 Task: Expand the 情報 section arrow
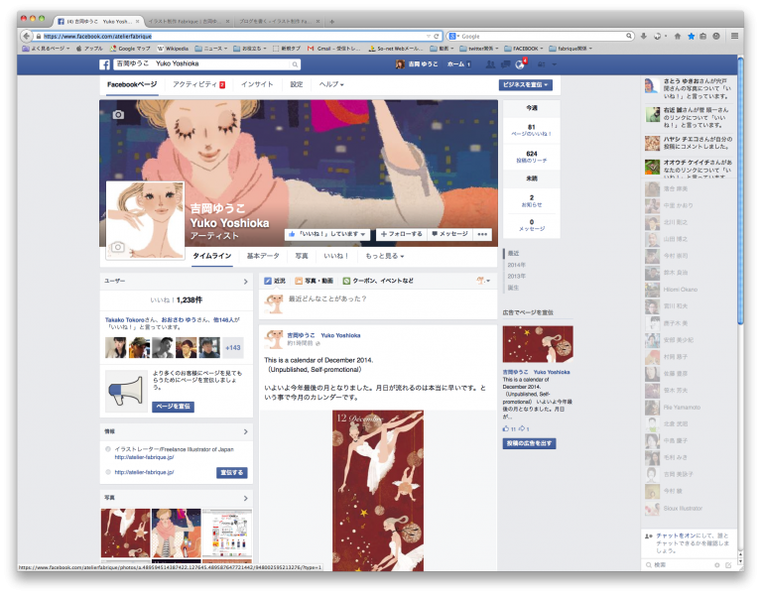pos(246,431)
